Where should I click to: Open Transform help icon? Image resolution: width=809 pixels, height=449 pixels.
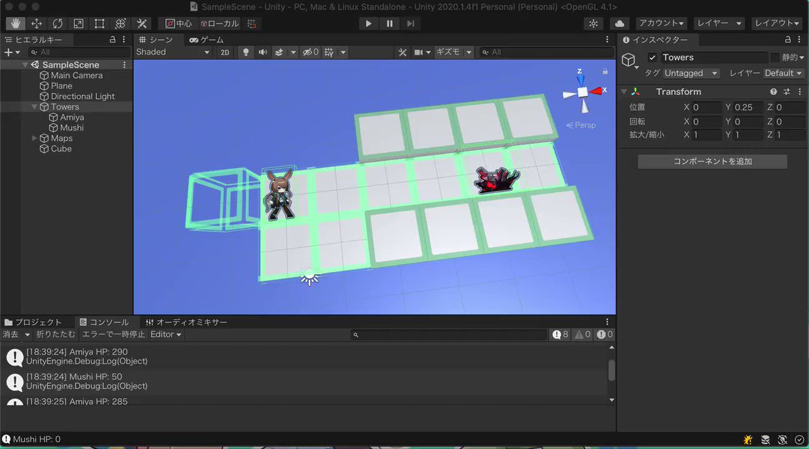point(774,92)
